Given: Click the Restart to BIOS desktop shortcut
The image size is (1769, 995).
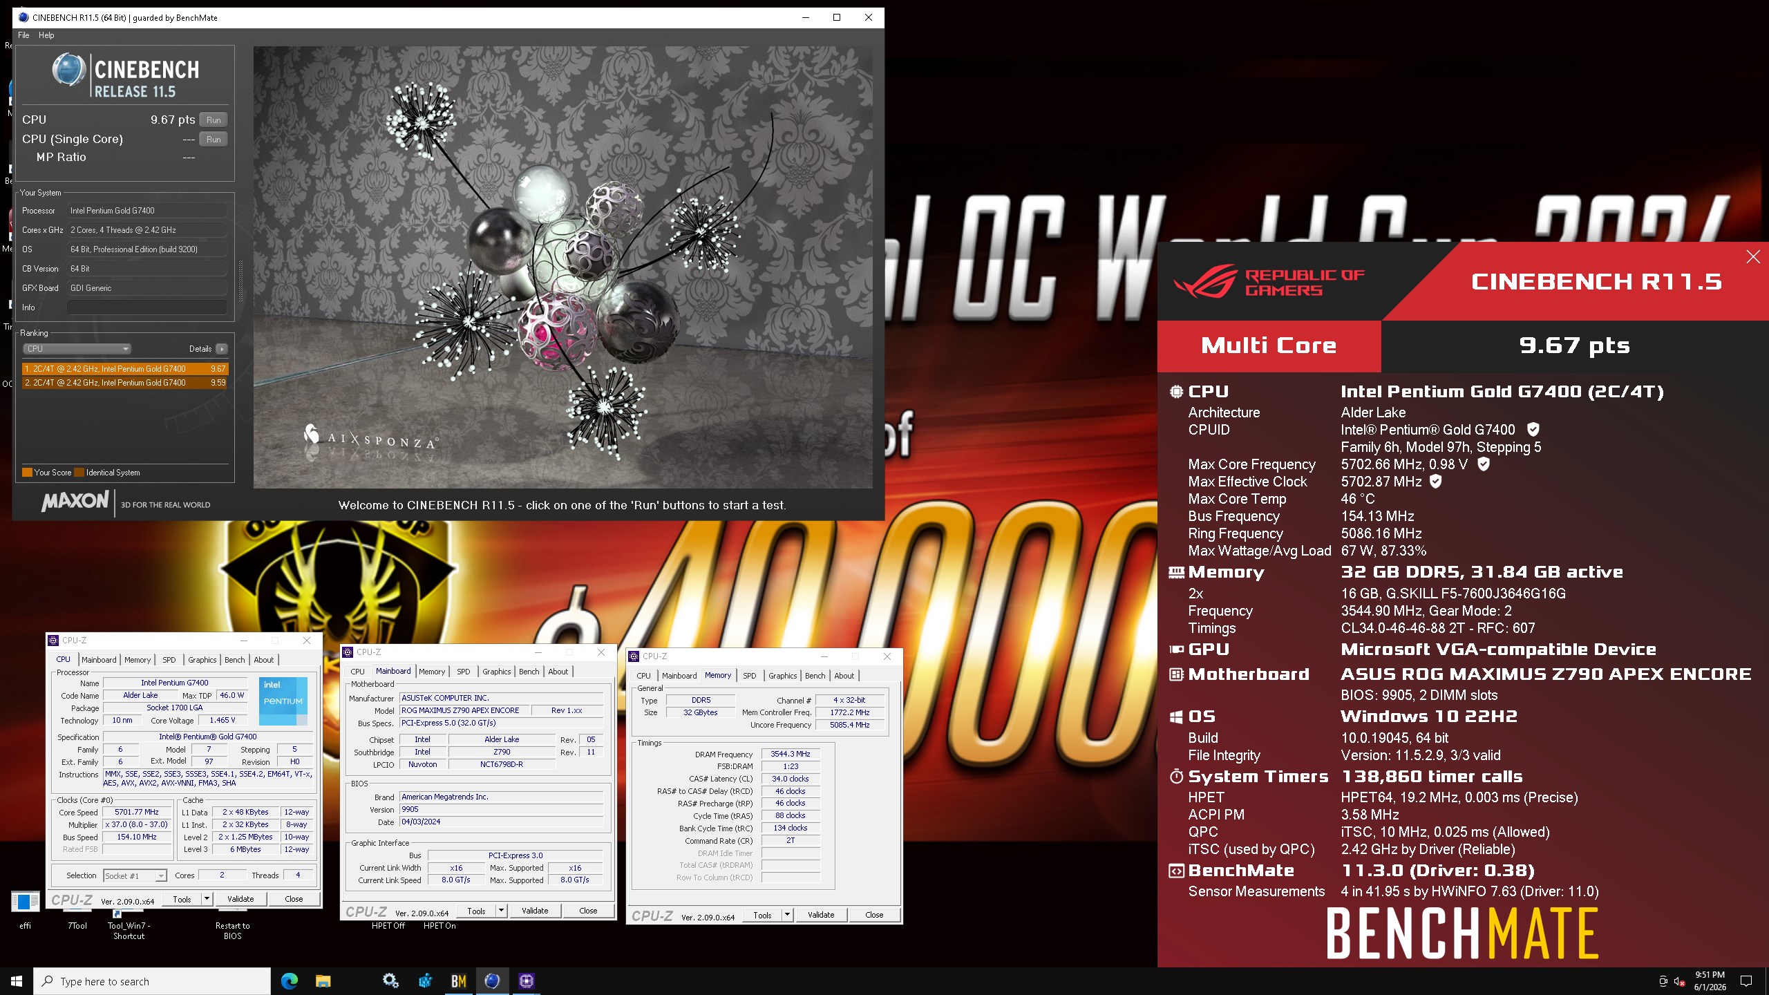Looking at the screenshot, I should 232,930.
